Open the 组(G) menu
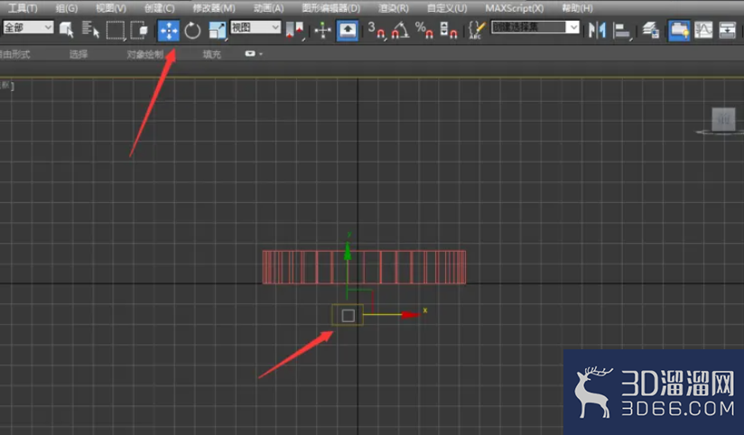Viewport: 744px width, 435px height. tap(67, 8)
